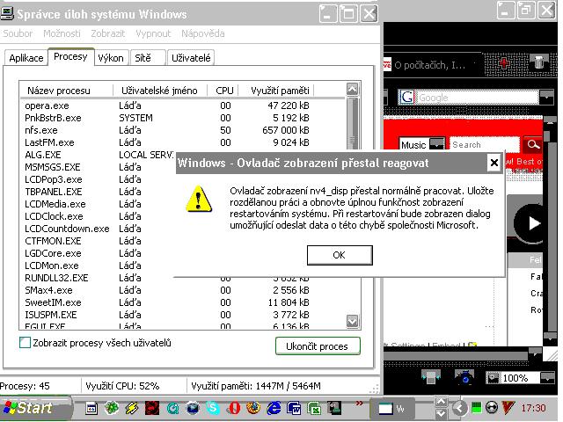Select the opera.exe process row
The width and height of the screenshot is (563, 422).
tap(182, 105)
